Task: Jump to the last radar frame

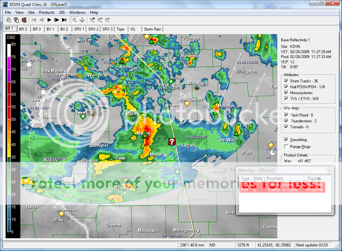Action: (64, 20)
